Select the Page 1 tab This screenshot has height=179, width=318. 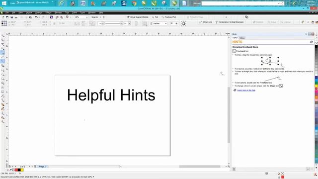pyautogui.click(x=42, y=167)
